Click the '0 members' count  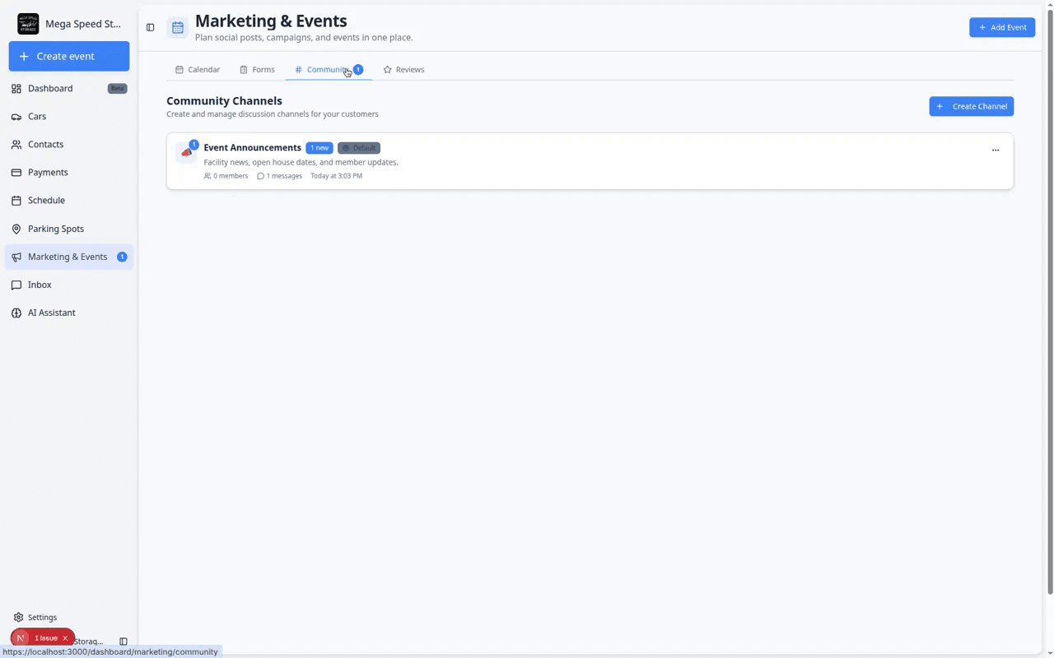tap(231, 176)
